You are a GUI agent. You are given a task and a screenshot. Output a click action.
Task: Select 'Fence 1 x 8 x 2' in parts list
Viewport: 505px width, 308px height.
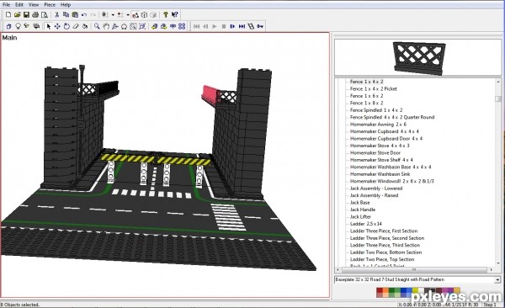point(366,104)
